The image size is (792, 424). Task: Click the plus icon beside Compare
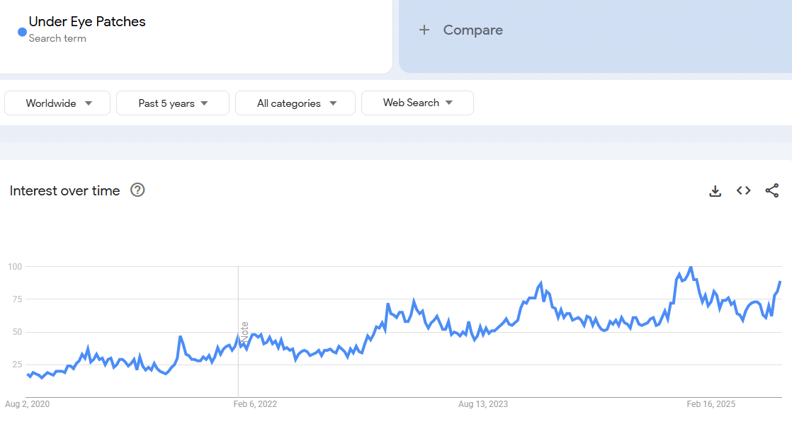coord(424,30)
